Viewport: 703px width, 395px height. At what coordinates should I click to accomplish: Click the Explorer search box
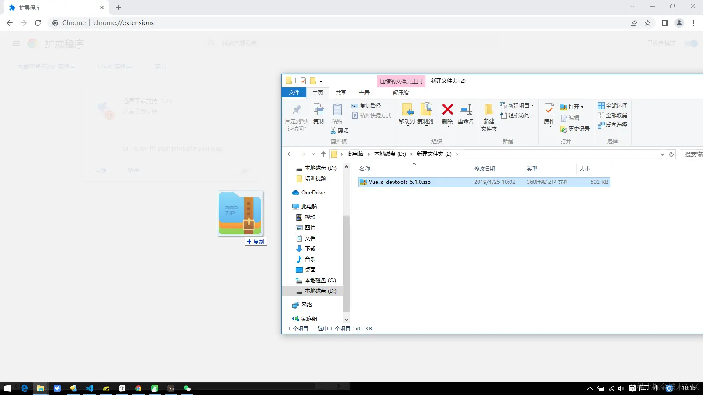click(692, 154)
